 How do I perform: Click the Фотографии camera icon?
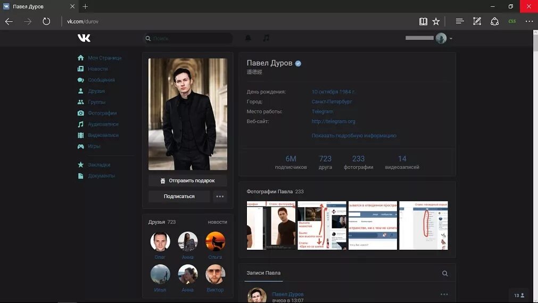81,113
